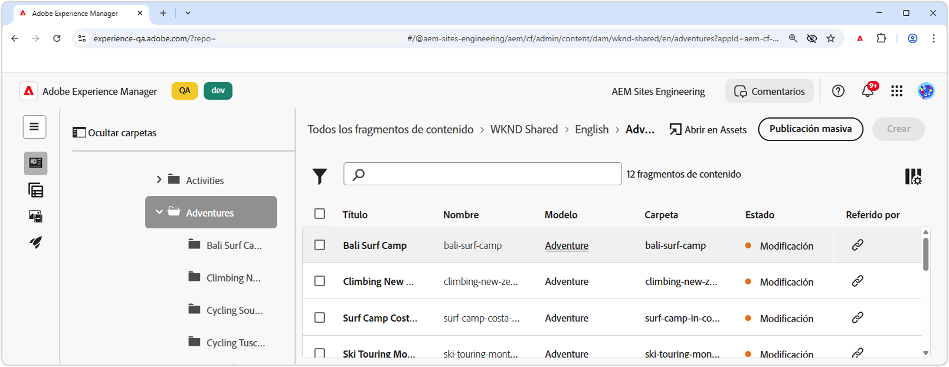Click the QA environment badge

(185, 91)
